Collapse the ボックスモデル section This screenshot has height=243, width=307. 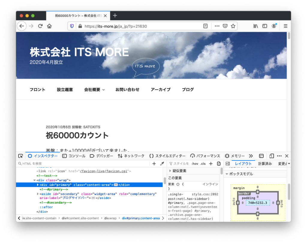click(x=227, y=174)
